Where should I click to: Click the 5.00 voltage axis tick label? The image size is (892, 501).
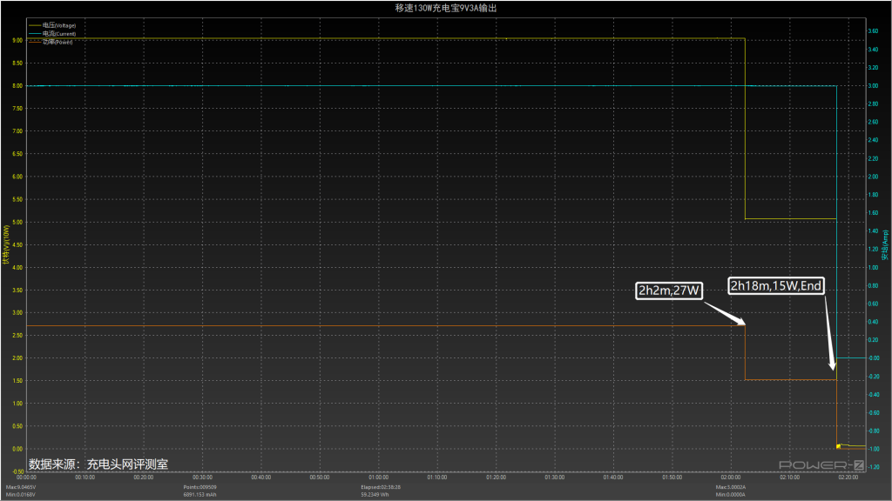pos(17,222)
